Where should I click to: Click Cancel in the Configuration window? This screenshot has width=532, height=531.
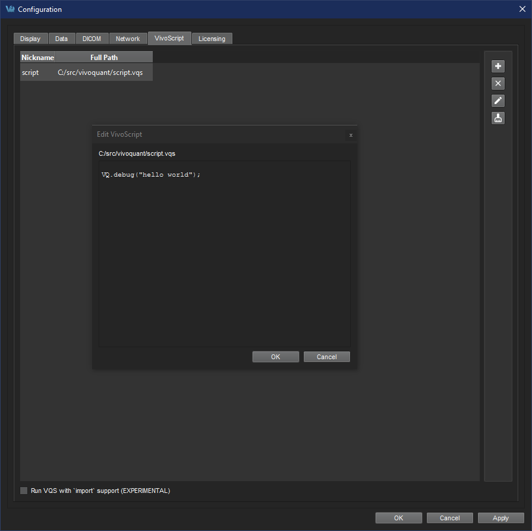tap(449, 517)
